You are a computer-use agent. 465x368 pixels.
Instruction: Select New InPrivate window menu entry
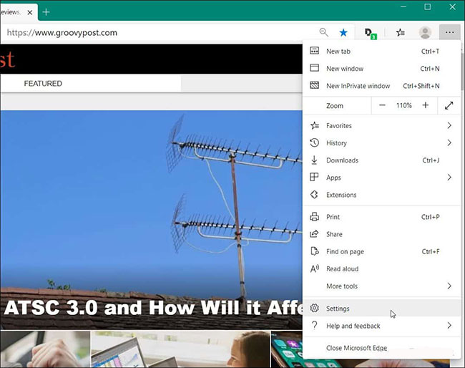[x=381, y=85]
